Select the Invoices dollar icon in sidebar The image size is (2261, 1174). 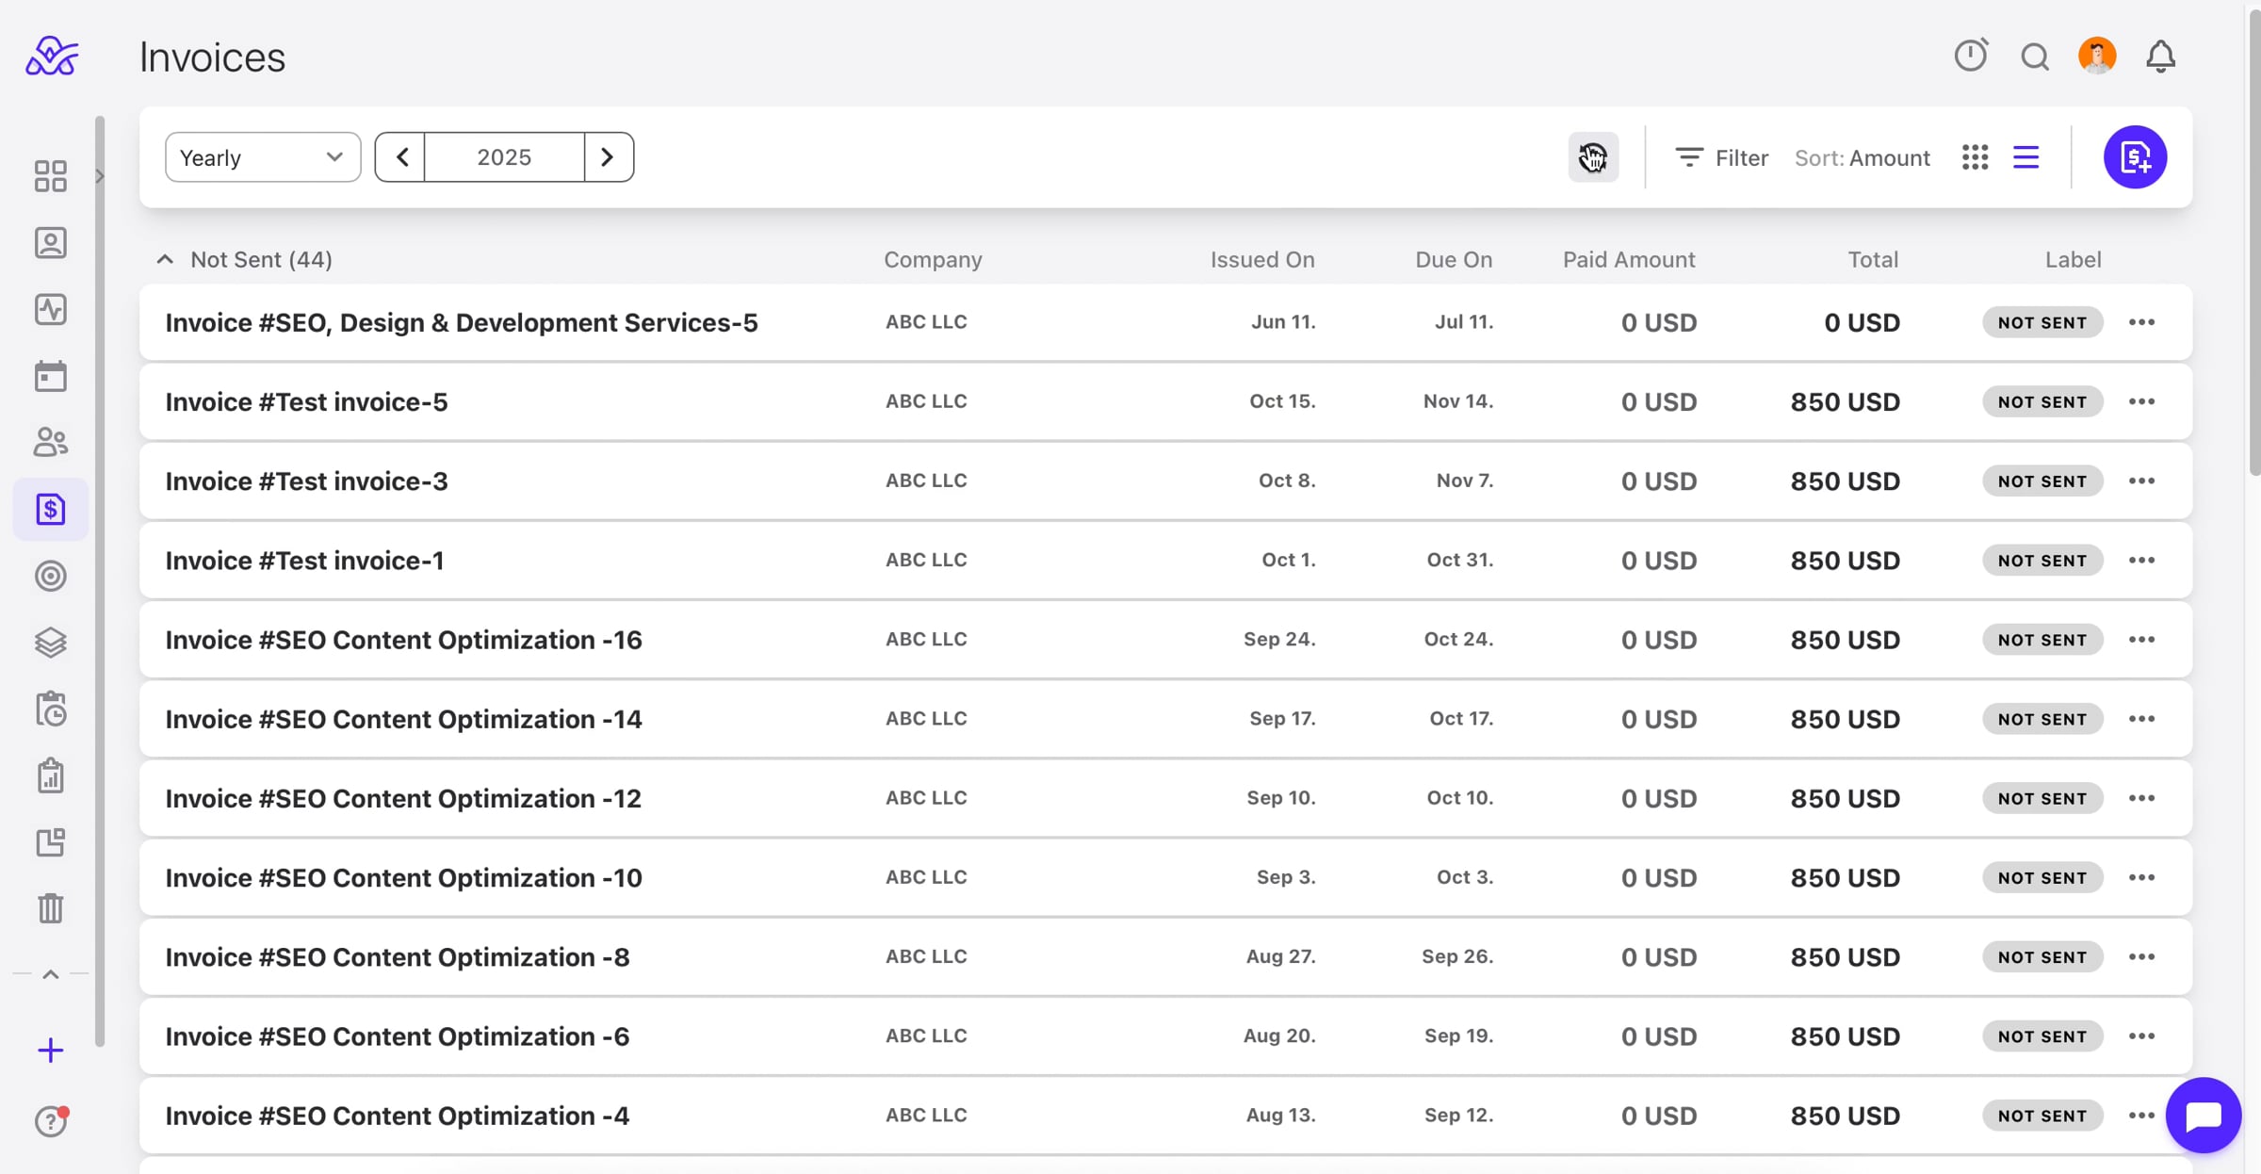51,509
